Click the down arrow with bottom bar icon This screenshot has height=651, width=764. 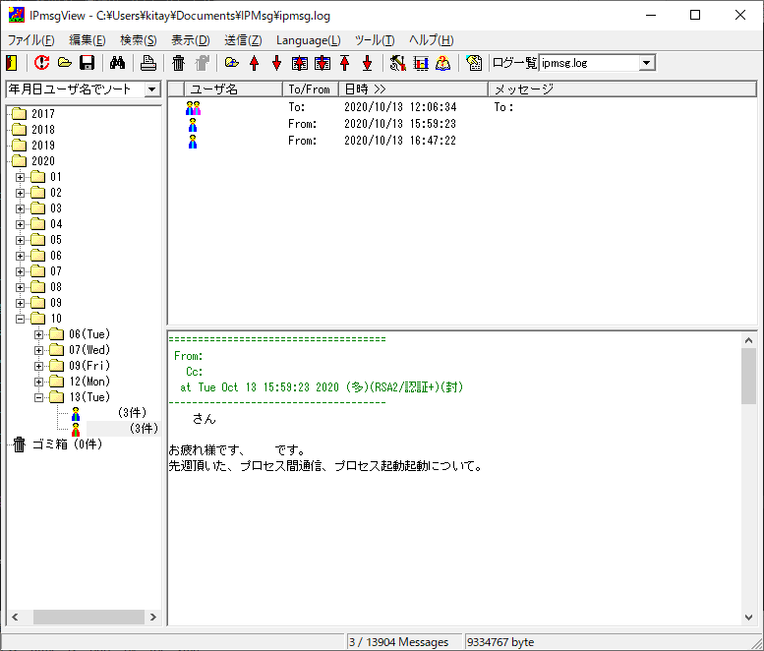pos(368,63)
